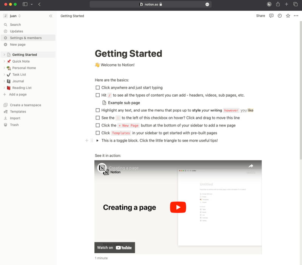The image size is (302, 265).
Task: Open Search in the sidebar
Action: coord(28,25)
